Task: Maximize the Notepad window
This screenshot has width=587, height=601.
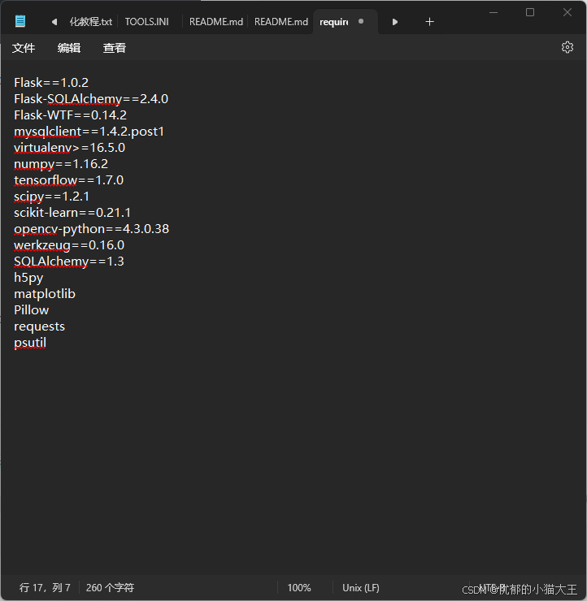Action: (x=530, y=13)
